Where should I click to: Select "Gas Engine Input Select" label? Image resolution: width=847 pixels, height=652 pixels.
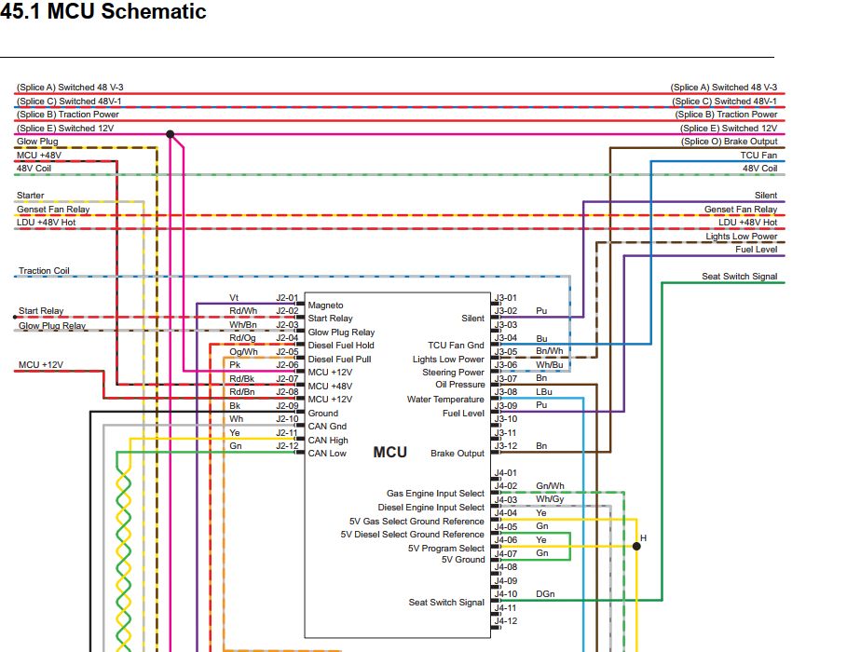pyautogui.click(x=435, y=493)
